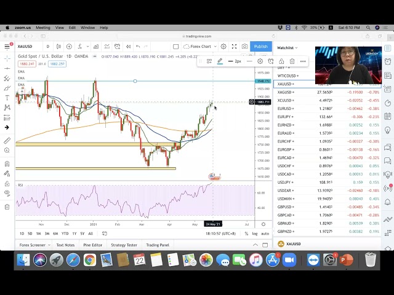
Task: Click the Replay (rewind) icon in toolbar
Action: point(128,47)
